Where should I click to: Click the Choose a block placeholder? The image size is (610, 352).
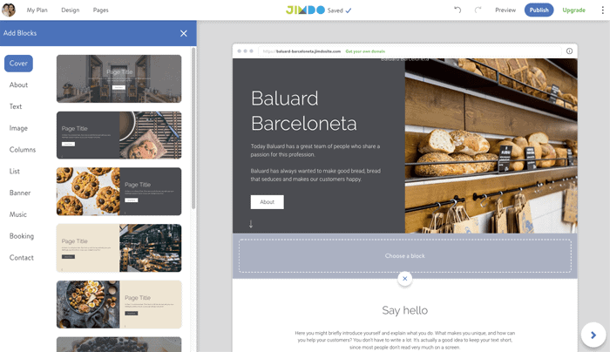405,255
